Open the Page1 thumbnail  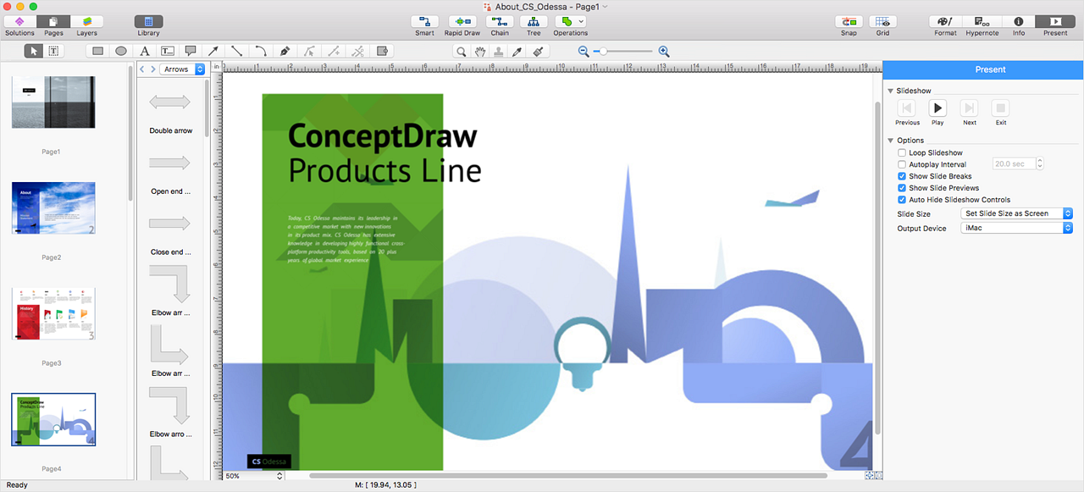[x=53, y=102]
